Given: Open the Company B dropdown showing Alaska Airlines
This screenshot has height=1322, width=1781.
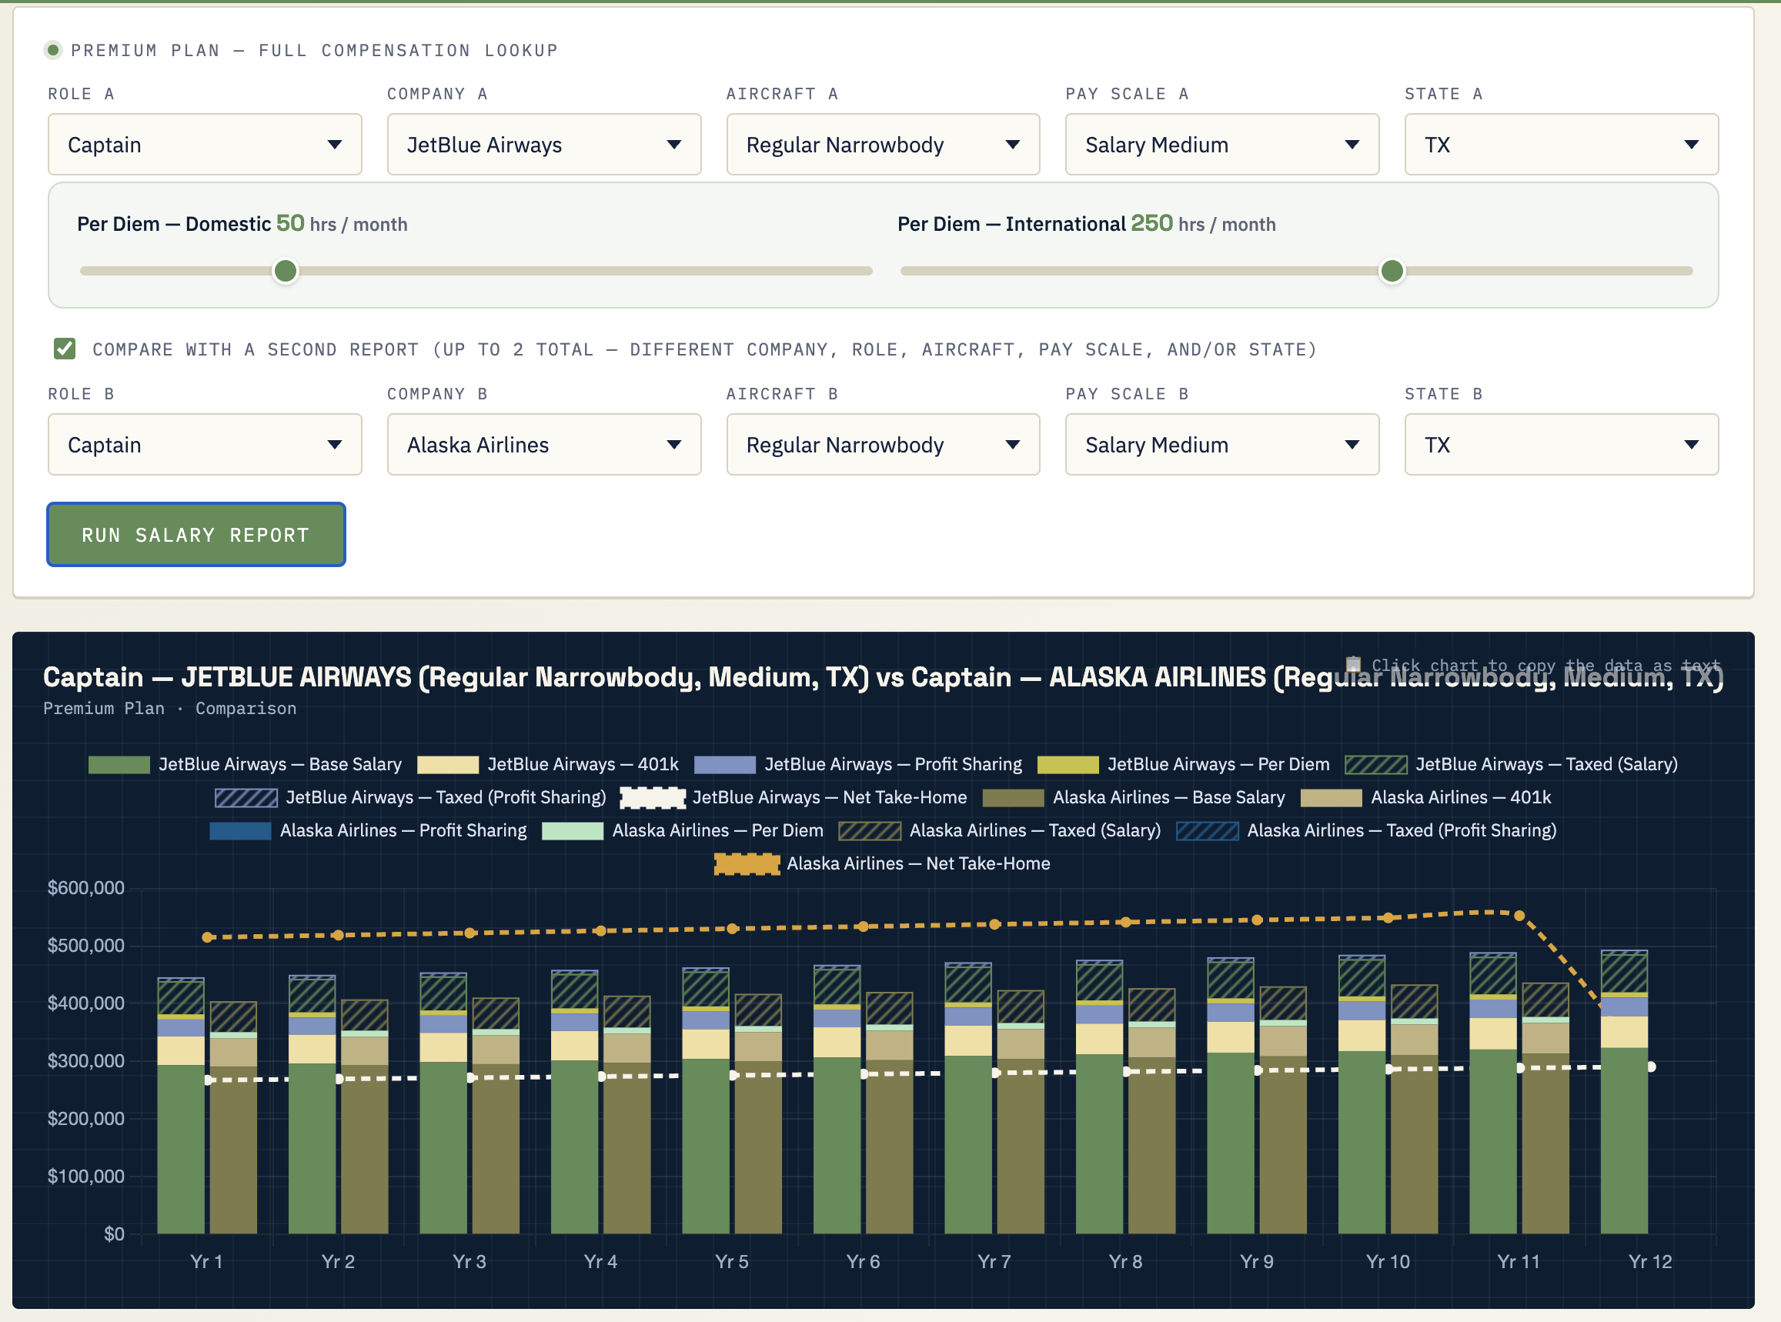Looking at the screenshot, I should (x=544, y=445).
